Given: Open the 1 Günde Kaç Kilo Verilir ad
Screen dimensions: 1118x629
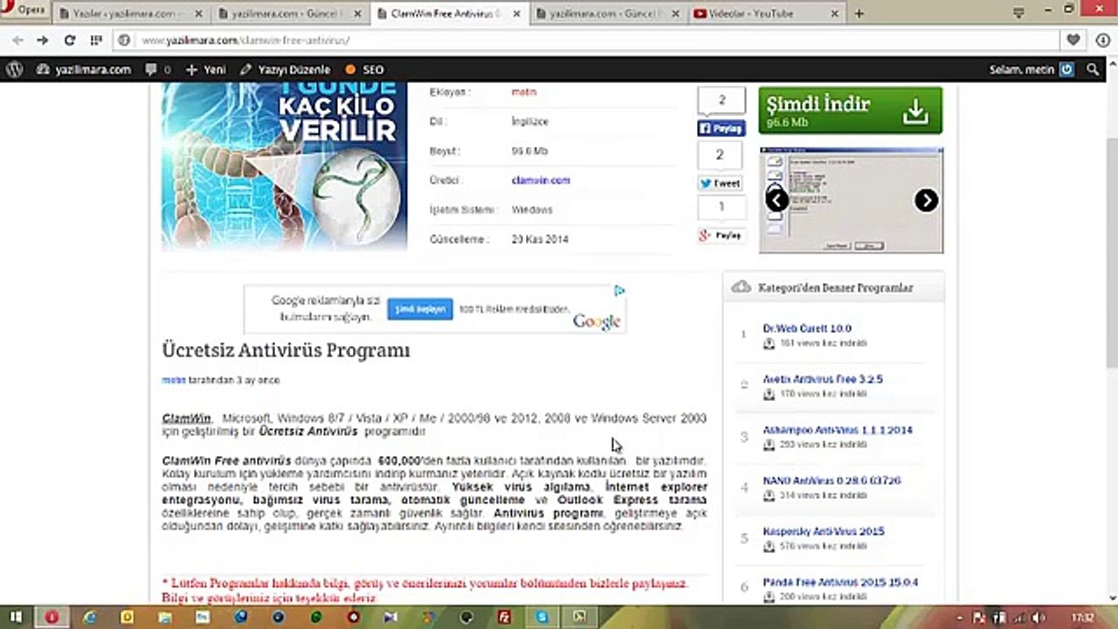Looking at the screenshot, I should (285, 168).
